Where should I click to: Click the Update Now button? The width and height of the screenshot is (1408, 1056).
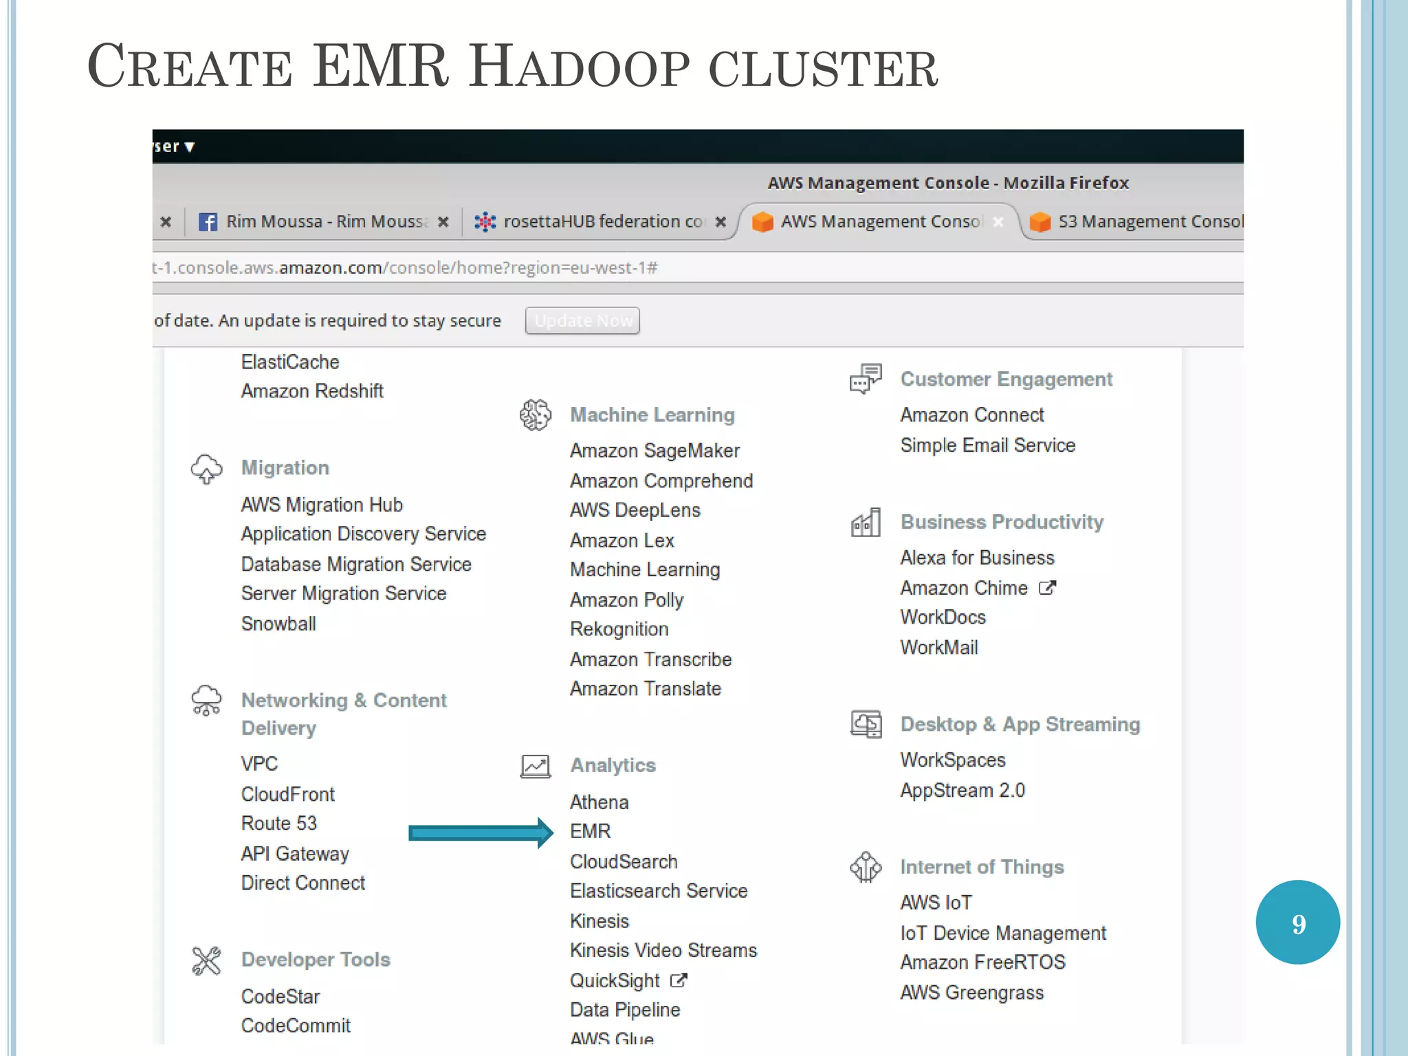[x=582, y=321]
